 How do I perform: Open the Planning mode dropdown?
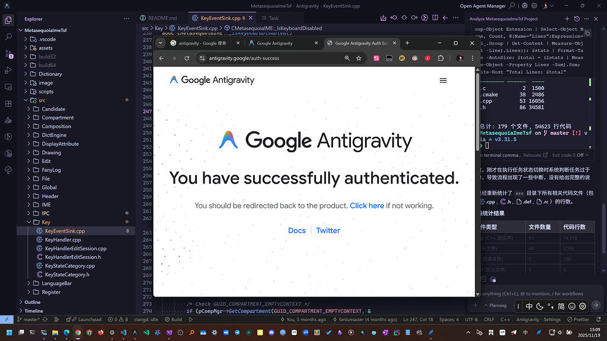coord(495,305)
